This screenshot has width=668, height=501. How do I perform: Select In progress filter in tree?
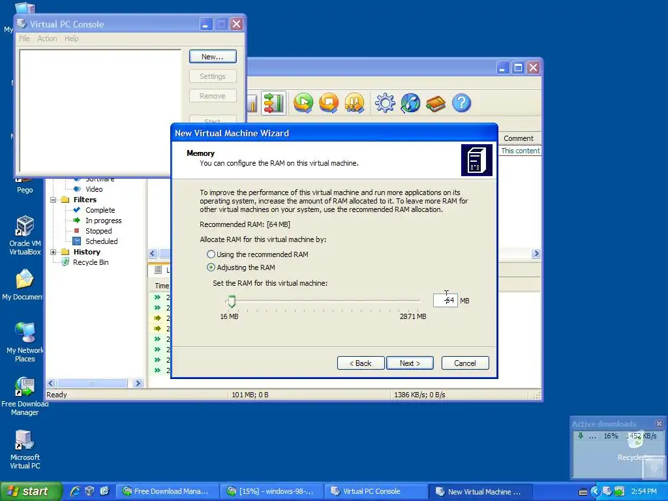click(104, 220)
